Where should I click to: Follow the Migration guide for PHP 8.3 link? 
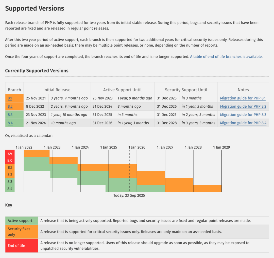pos(243,115)
